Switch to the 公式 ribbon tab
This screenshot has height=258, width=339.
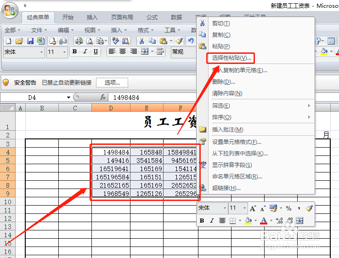point(152,17)
